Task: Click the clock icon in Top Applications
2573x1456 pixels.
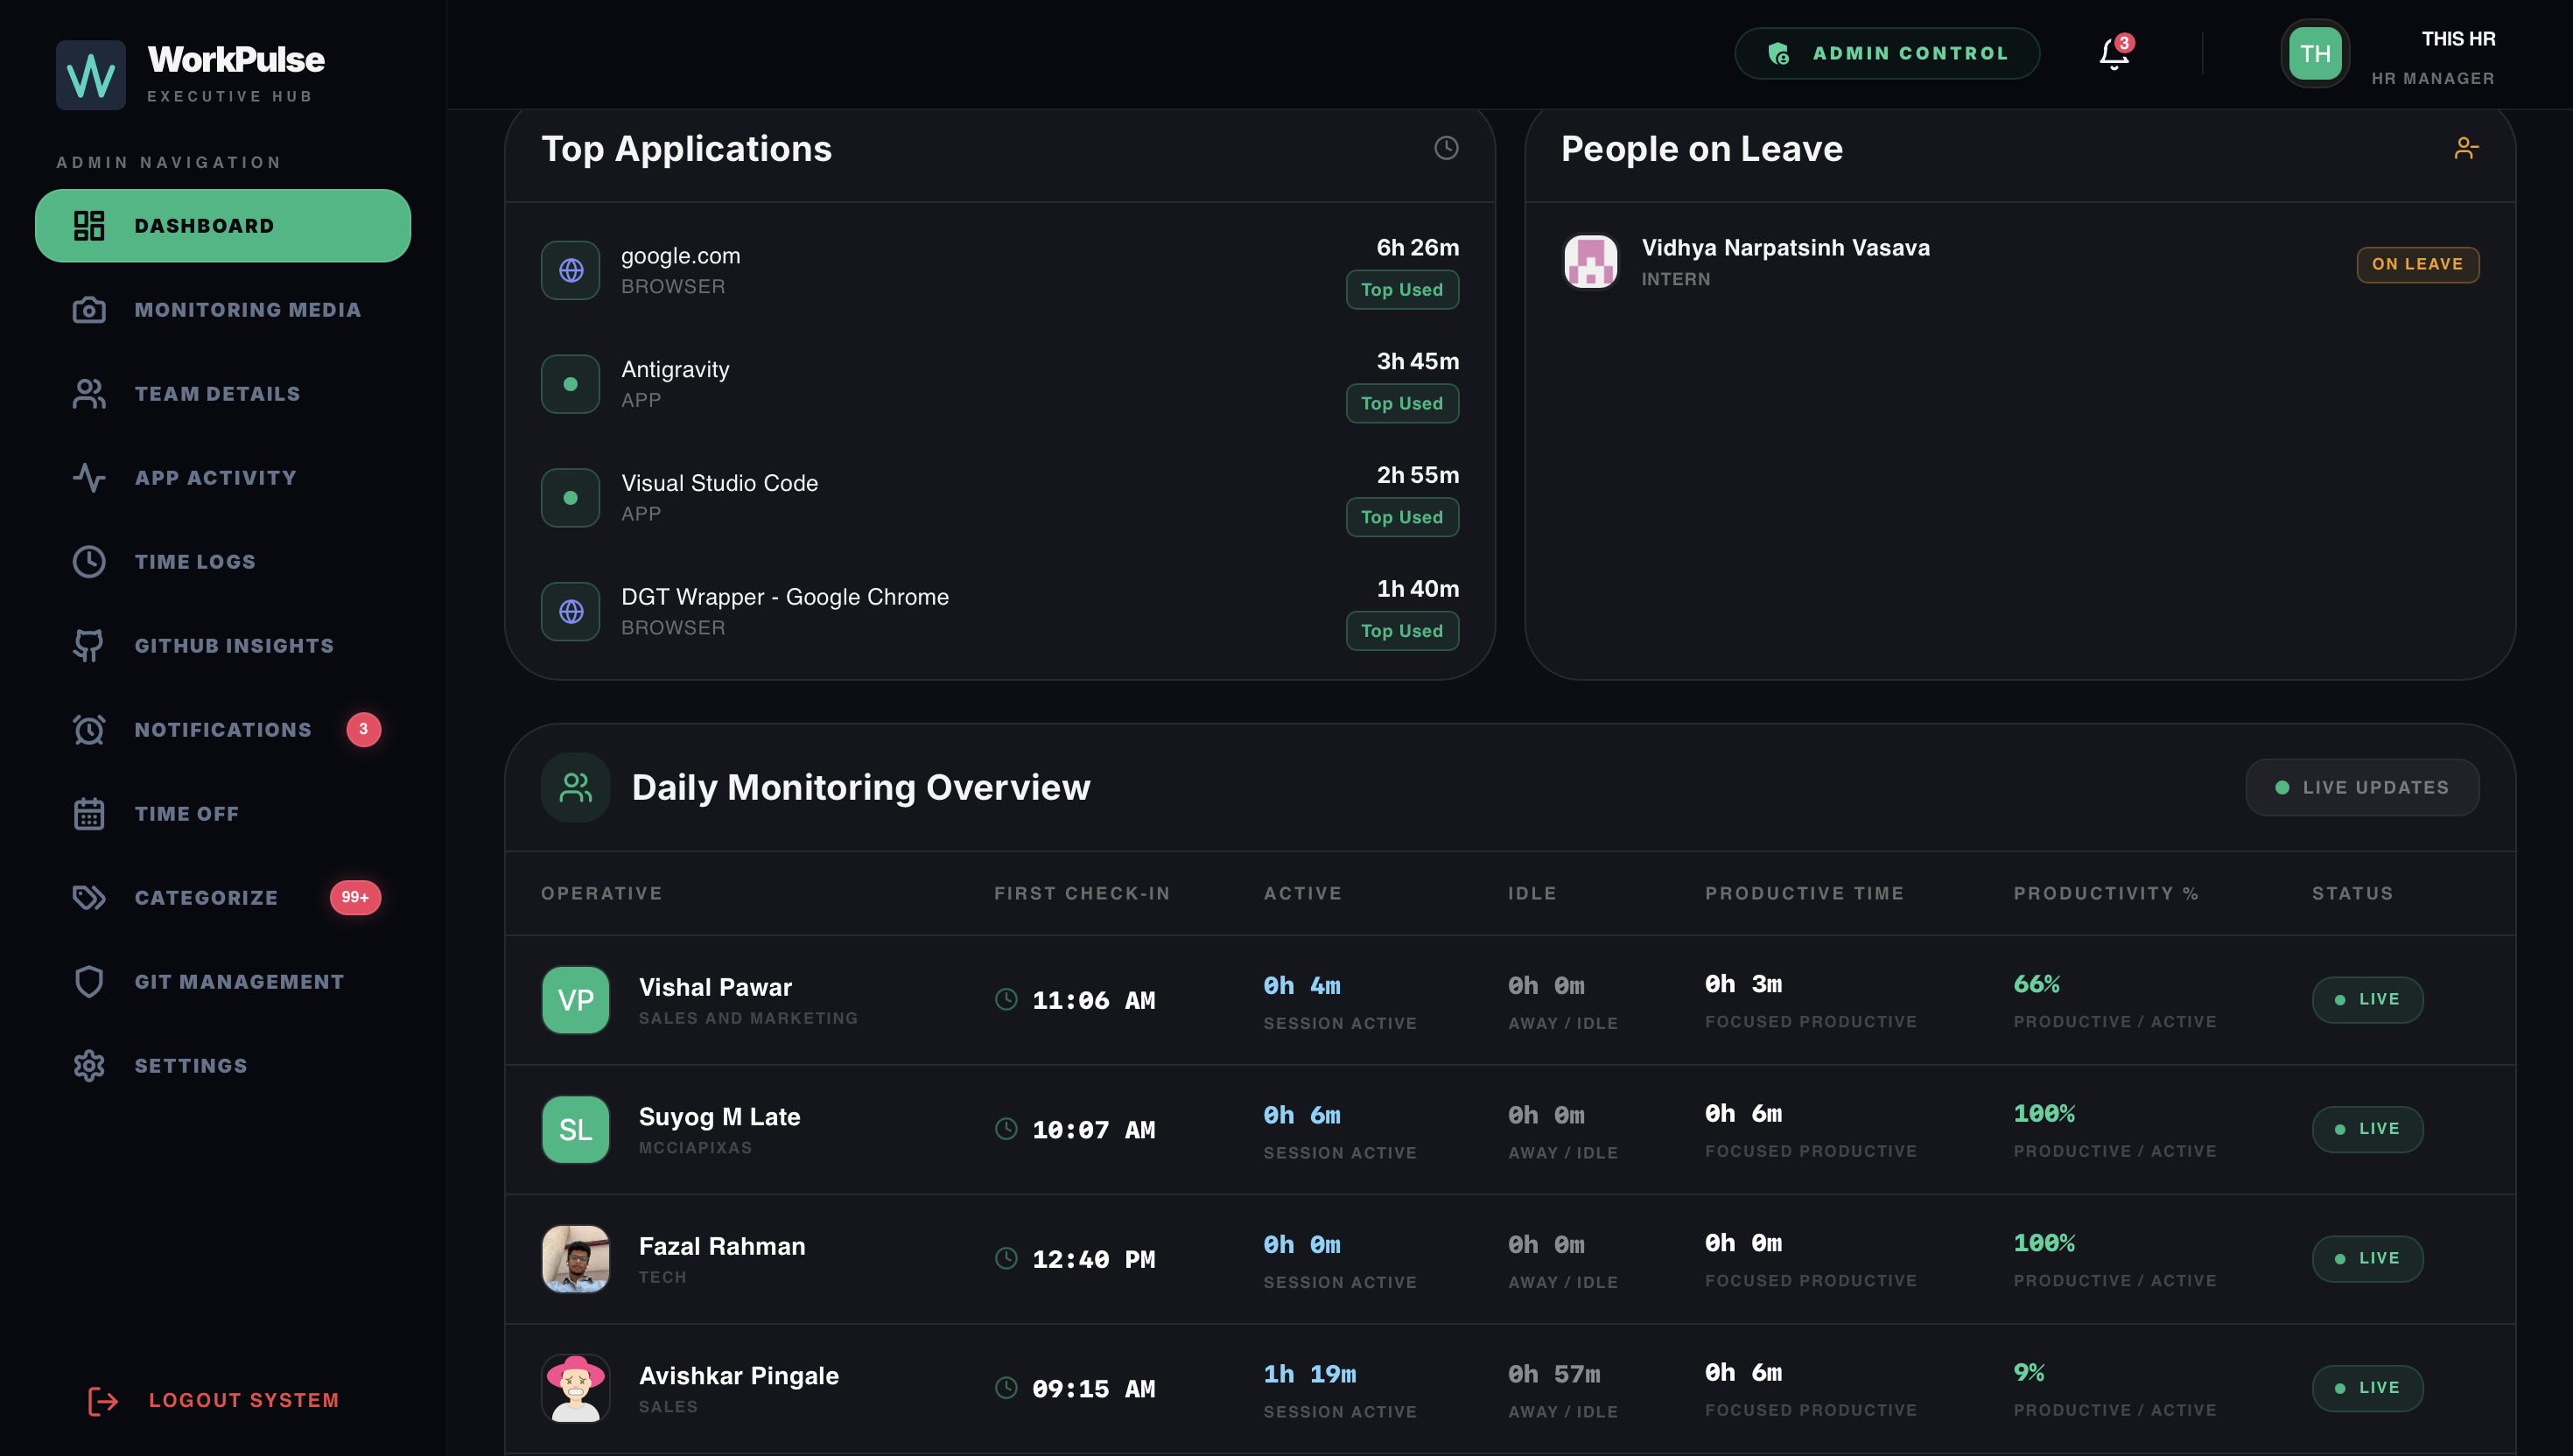Action: 1446,148
